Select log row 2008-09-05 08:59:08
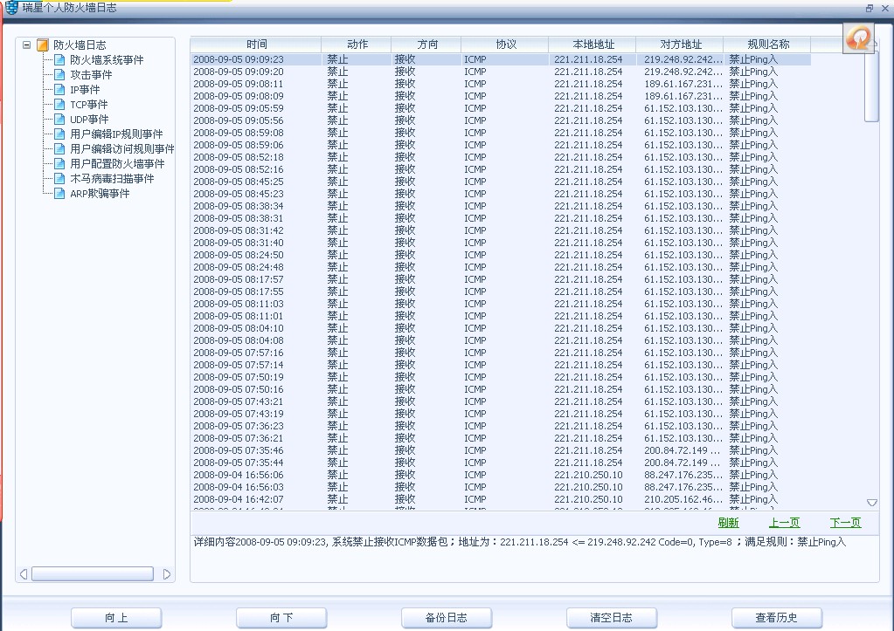This screenshot has height=631, width=894. point(501,133)
